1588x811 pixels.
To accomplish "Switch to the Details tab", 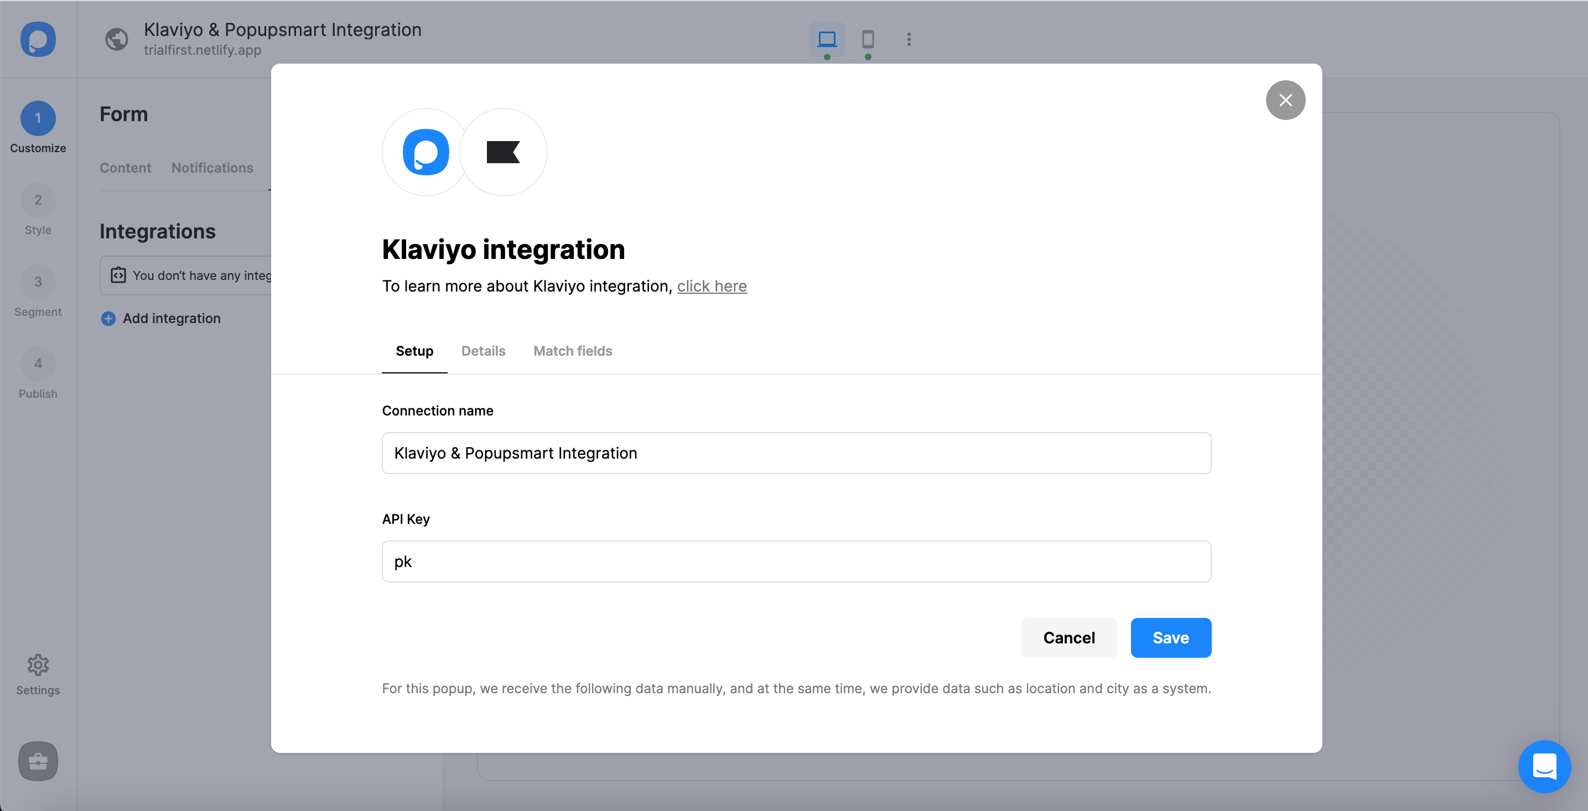I will 482,351.
